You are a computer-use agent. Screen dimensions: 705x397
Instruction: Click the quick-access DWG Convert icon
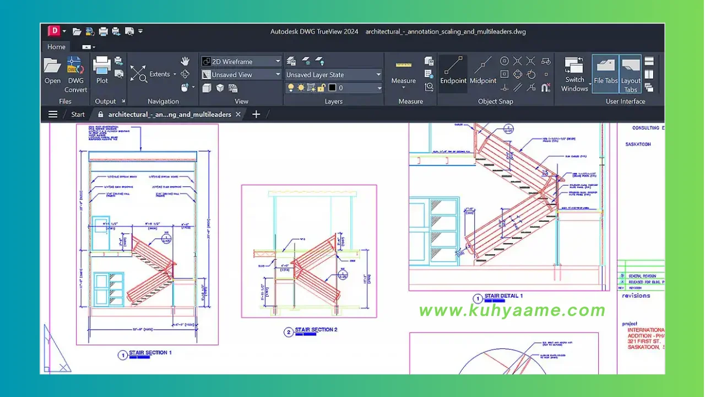(x=90, y=31)
